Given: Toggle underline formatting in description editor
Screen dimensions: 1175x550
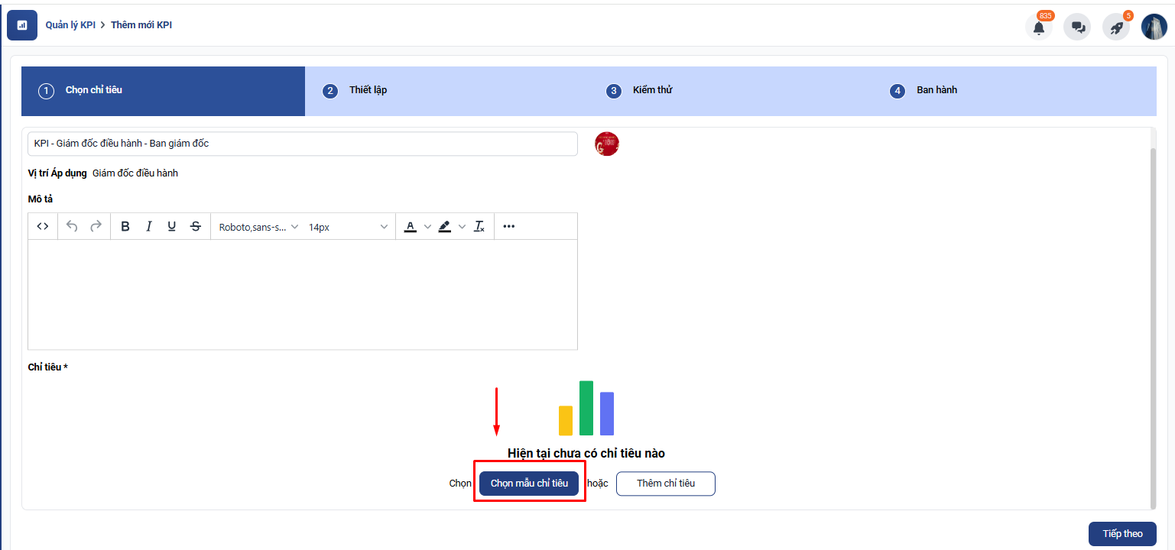Looking at the screenshot, I should point(172,226).
